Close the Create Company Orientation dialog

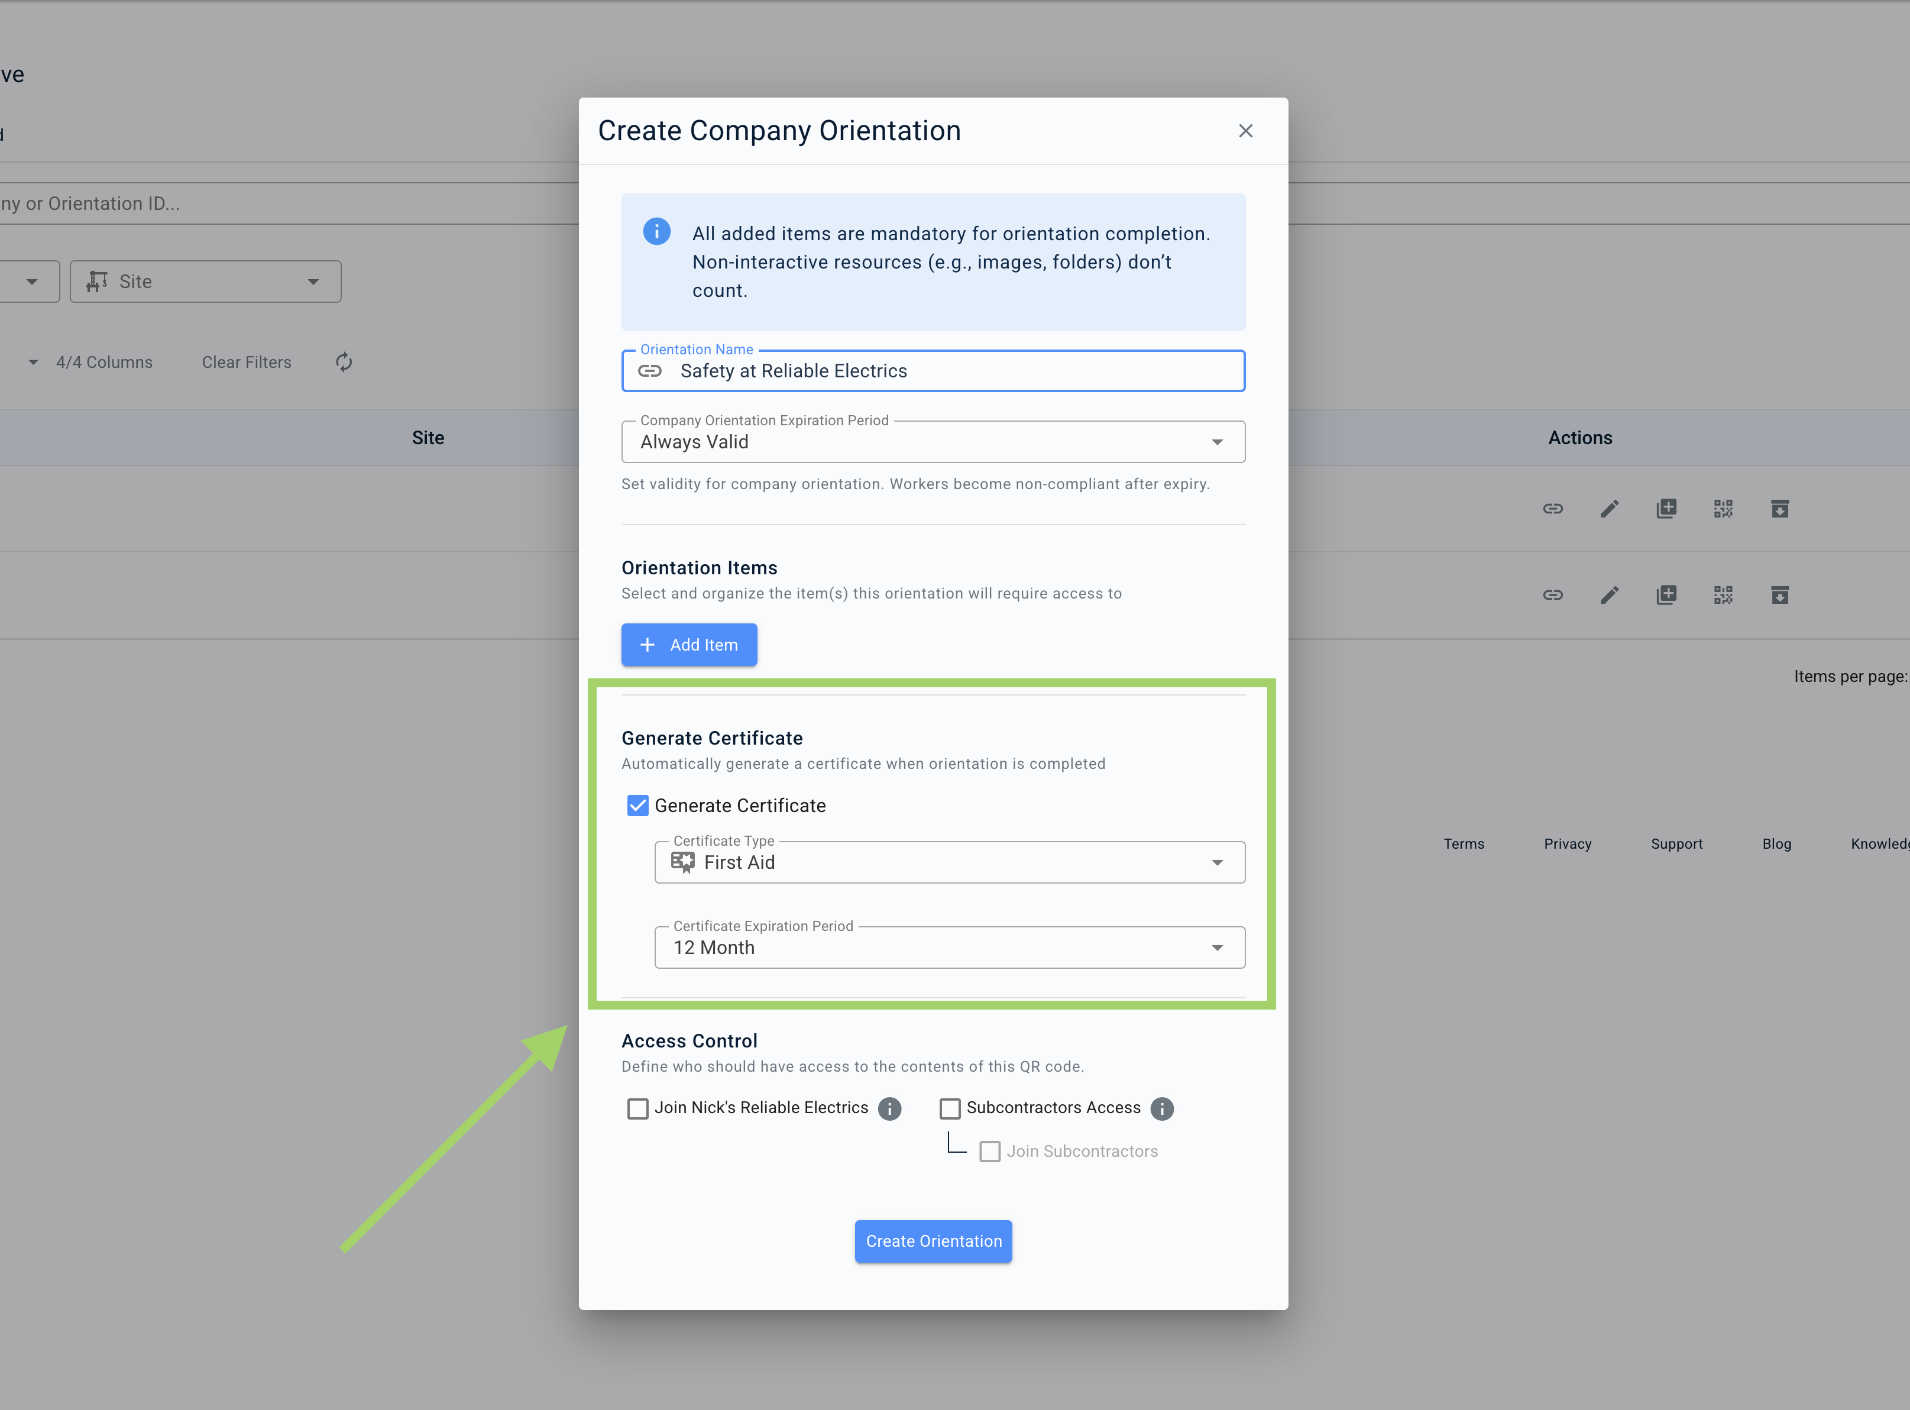pos(1245,131)
